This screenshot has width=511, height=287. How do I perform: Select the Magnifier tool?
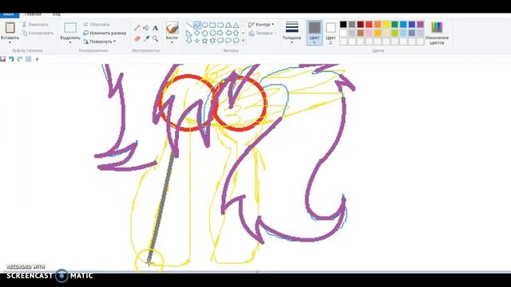coord(155,39)
